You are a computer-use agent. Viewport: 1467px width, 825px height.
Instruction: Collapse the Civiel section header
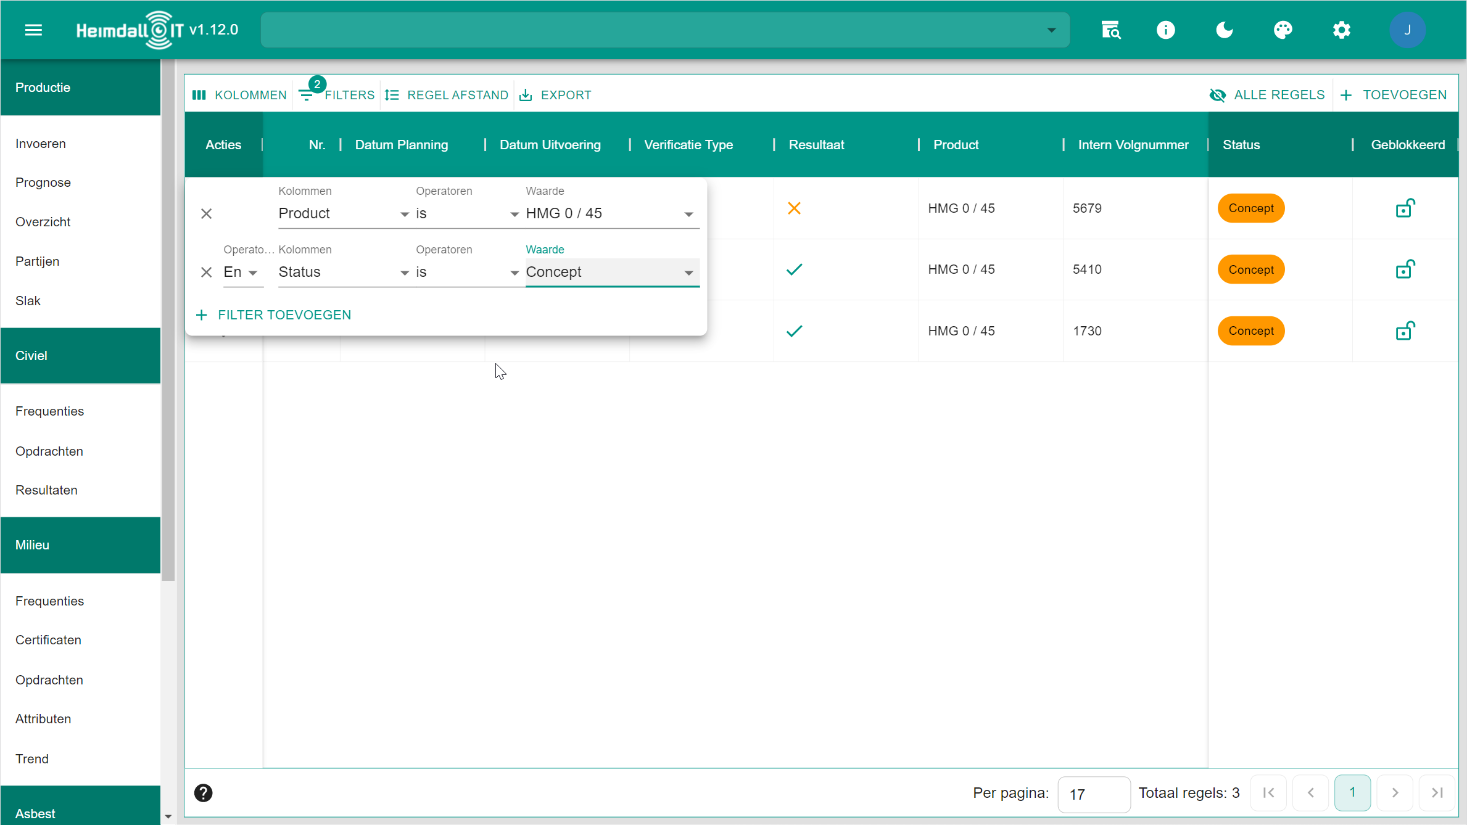point(80,356)
